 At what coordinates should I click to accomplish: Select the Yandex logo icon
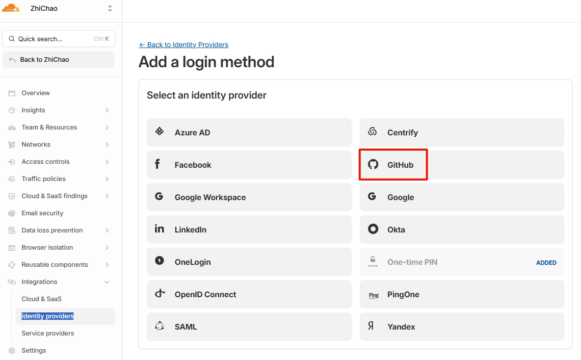(371, 326)
